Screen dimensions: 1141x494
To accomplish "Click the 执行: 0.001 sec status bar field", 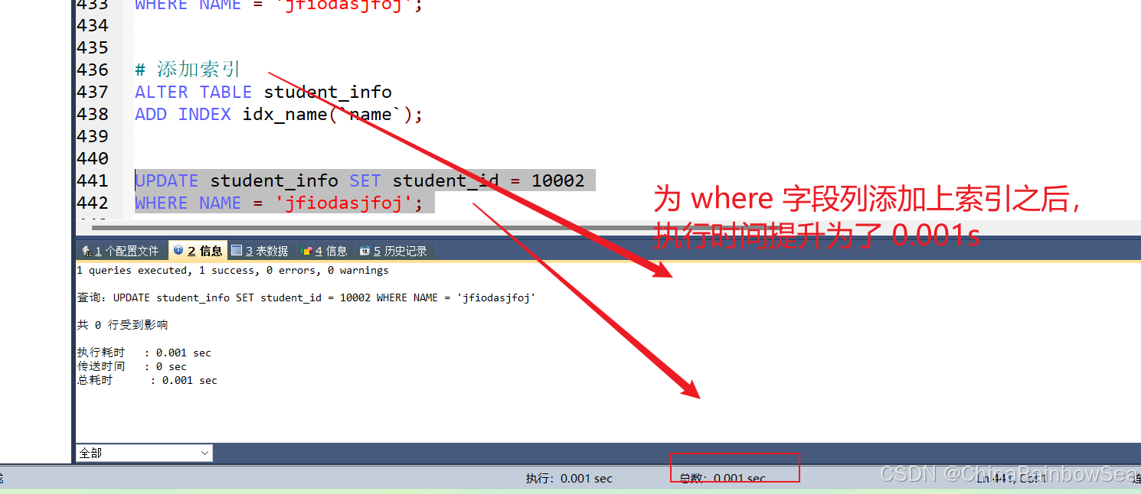I will [x=569, y=479].
